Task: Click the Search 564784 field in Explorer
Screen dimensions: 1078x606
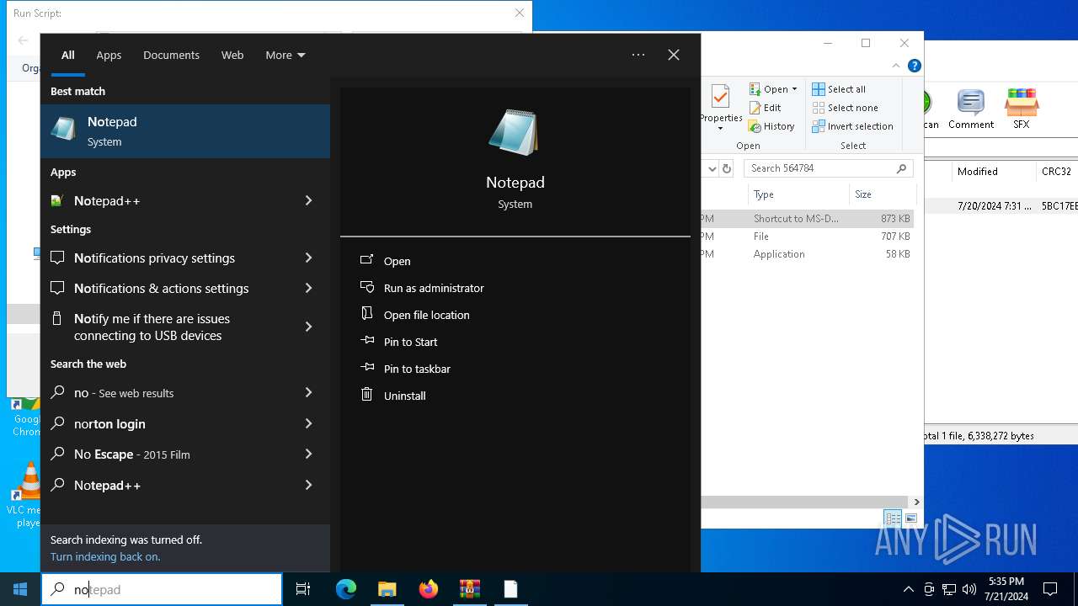Action: (829, 168)
